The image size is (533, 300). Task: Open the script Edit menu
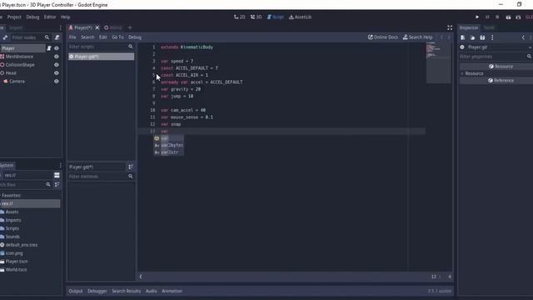click(103, 37)
